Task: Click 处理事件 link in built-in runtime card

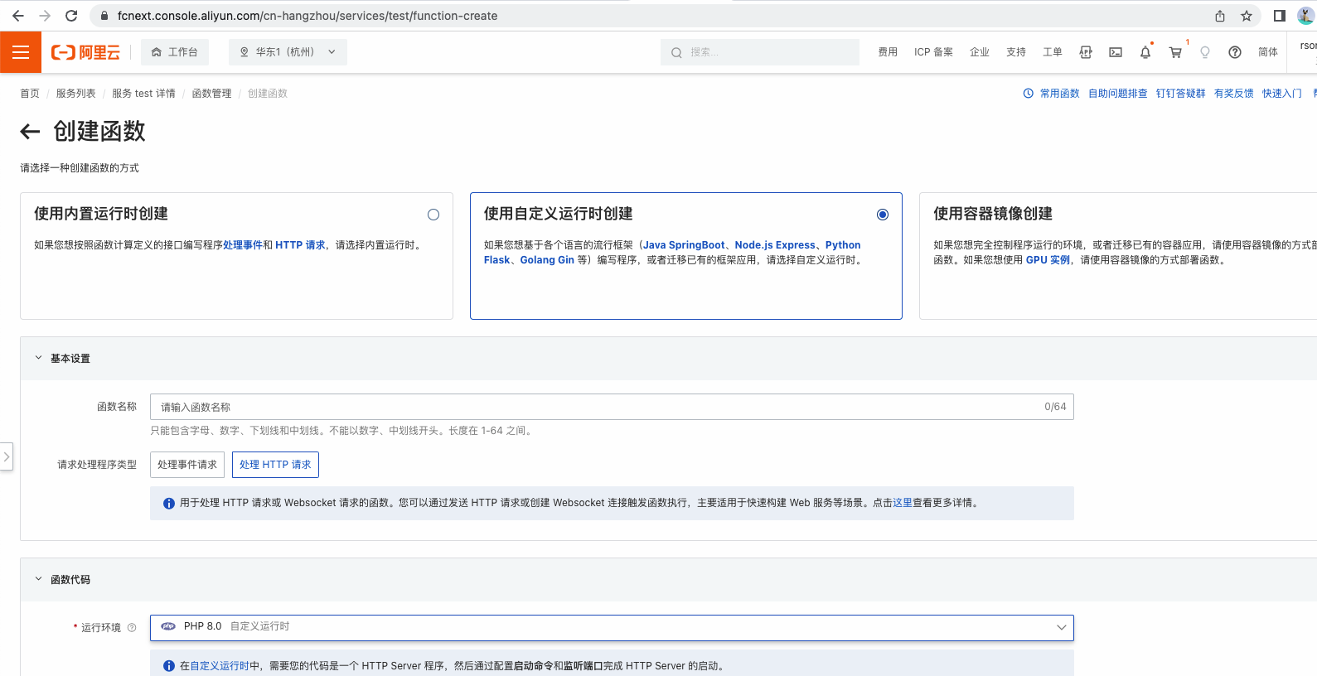Action: coord(242,245)
